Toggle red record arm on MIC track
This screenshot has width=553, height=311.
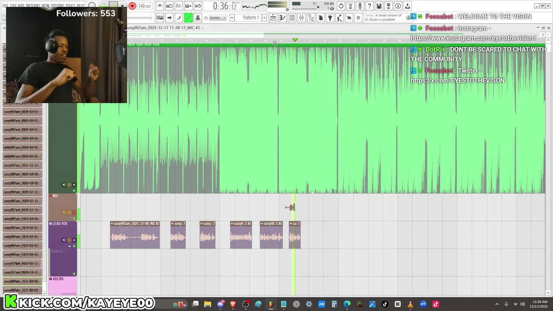(x=74, y=212)
